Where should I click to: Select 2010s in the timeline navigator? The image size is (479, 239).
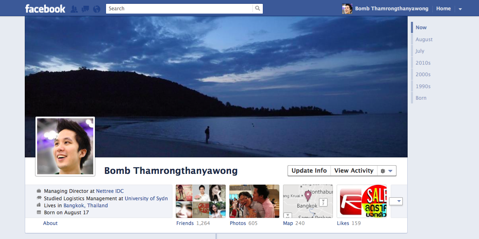coord(423,63)
